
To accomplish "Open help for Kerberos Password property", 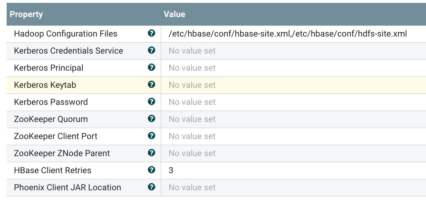I will coord(152,102).
